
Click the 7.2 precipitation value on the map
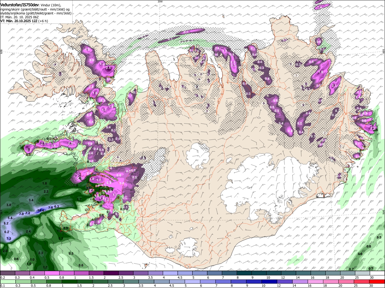click(x=28, y=213)
